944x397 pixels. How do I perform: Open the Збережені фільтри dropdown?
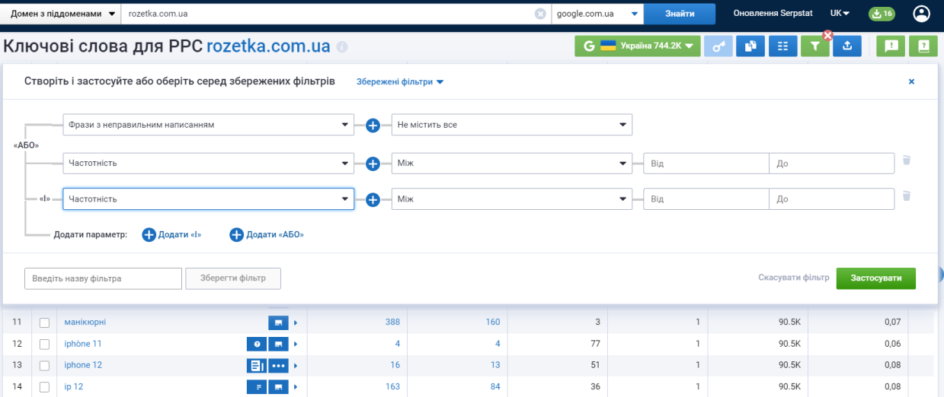click(400, 82)
